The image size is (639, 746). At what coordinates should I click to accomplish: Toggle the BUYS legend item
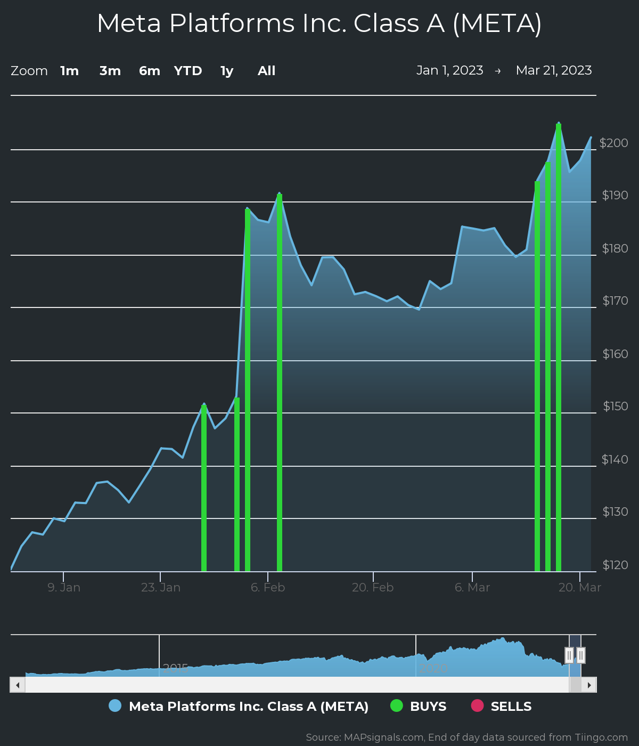tap(419, 706)
